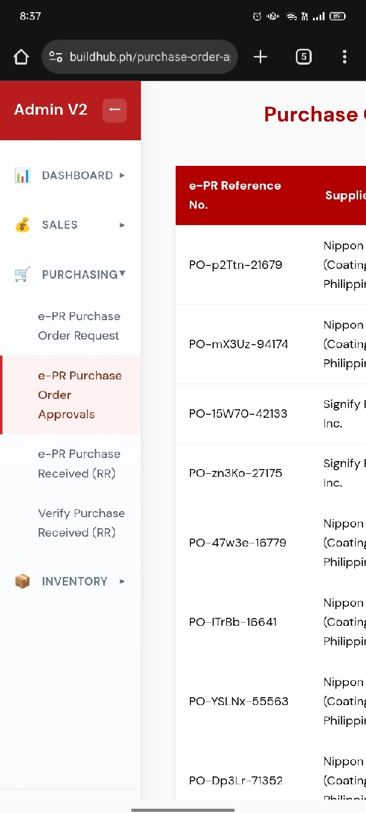366x813 pixels.
Task: Select row PO-p2Ttn-21679 in the table
Action: click(235, 265)
